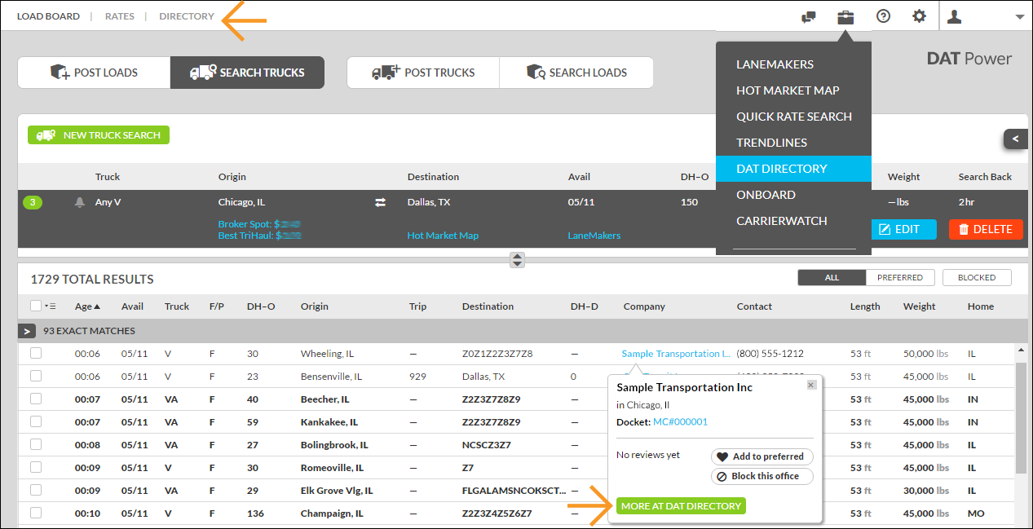Click More at DAT Directory button

coord(681,506)
